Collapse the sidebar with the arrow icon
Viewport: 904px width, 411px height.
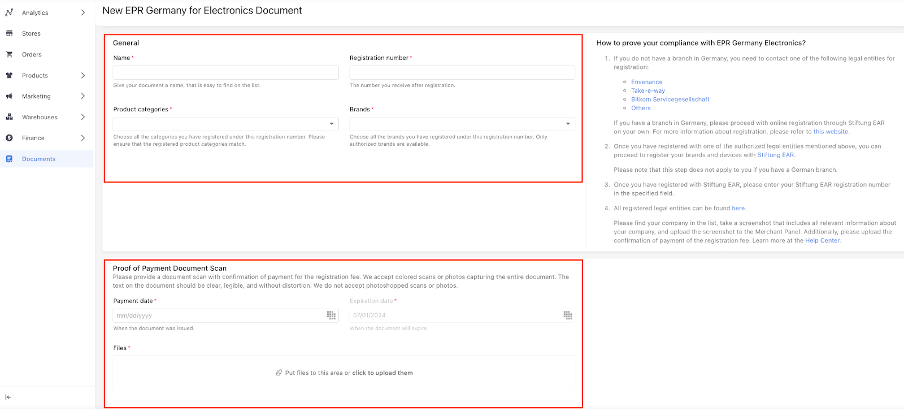click(8, 397)
